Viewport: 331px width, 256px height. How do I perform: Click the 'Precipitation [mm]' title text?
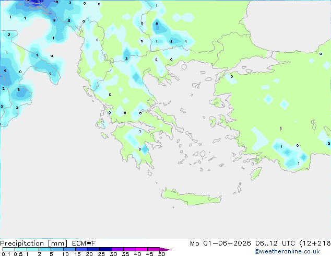(x=34, y=243)
